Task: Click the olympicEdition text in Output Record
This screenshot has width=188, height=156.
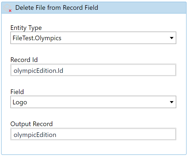Action: pos(35,135)
